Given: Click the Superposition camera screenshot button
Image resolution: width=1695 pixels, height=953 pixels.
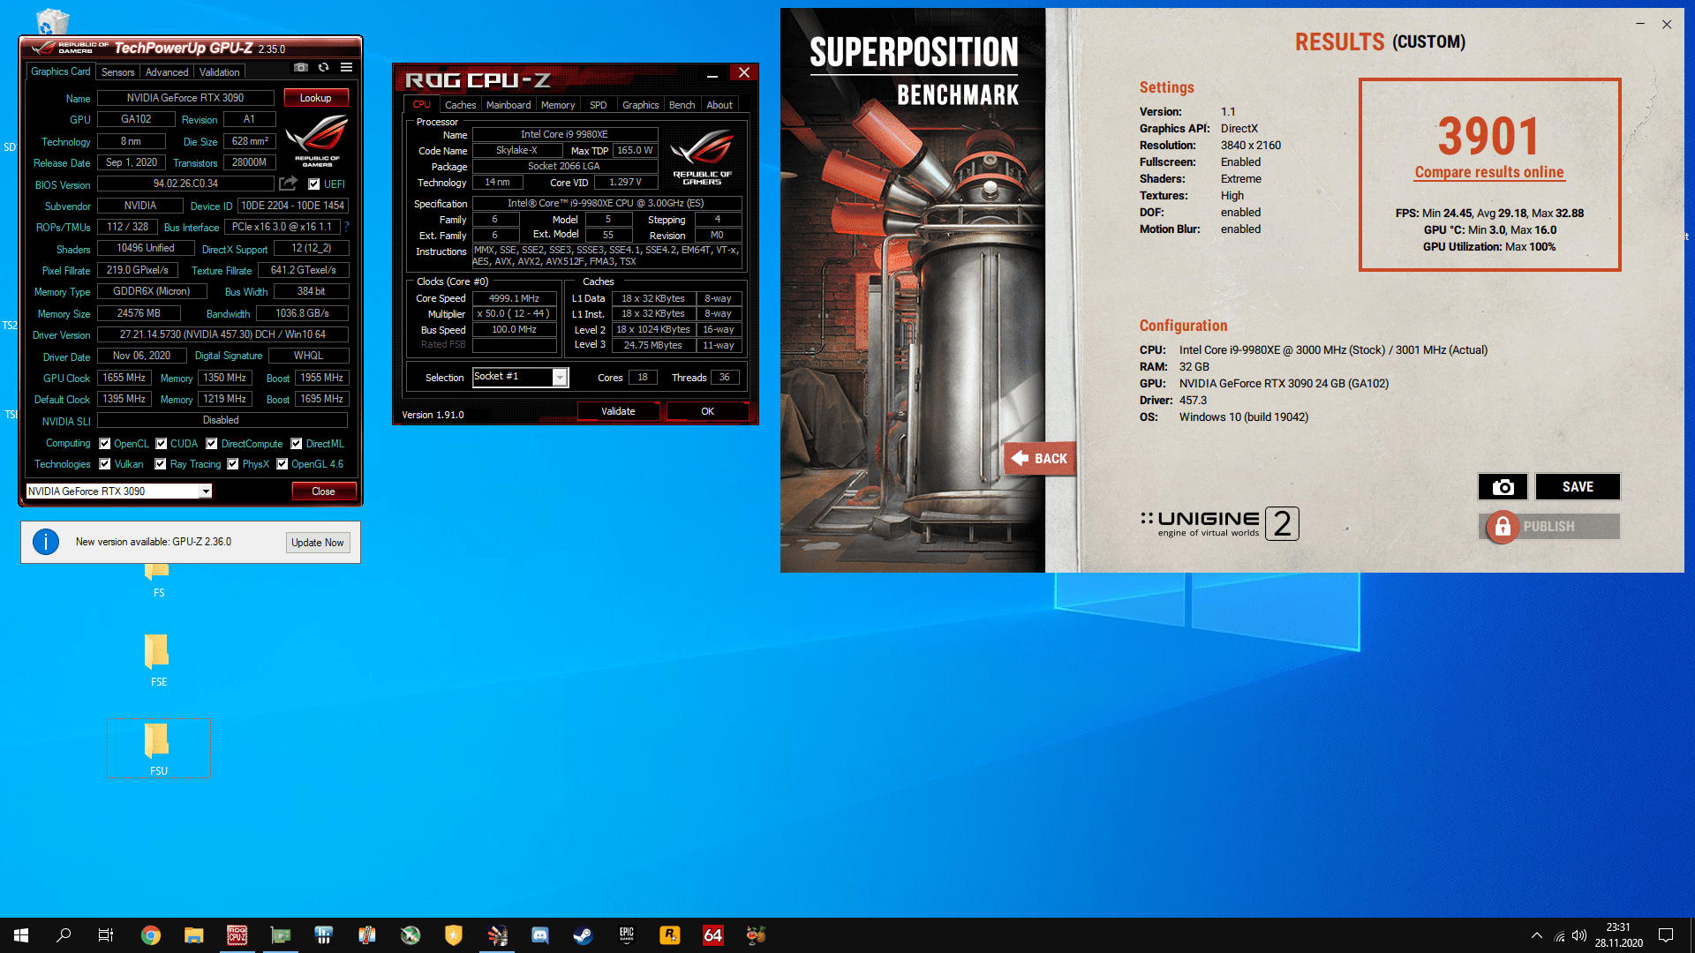Looking at the screenshot, I should click(1503, 487).
